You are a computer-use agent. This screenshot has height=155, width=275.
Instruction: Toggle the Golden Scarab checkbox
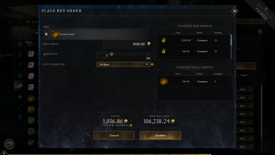tap(46, 34)
